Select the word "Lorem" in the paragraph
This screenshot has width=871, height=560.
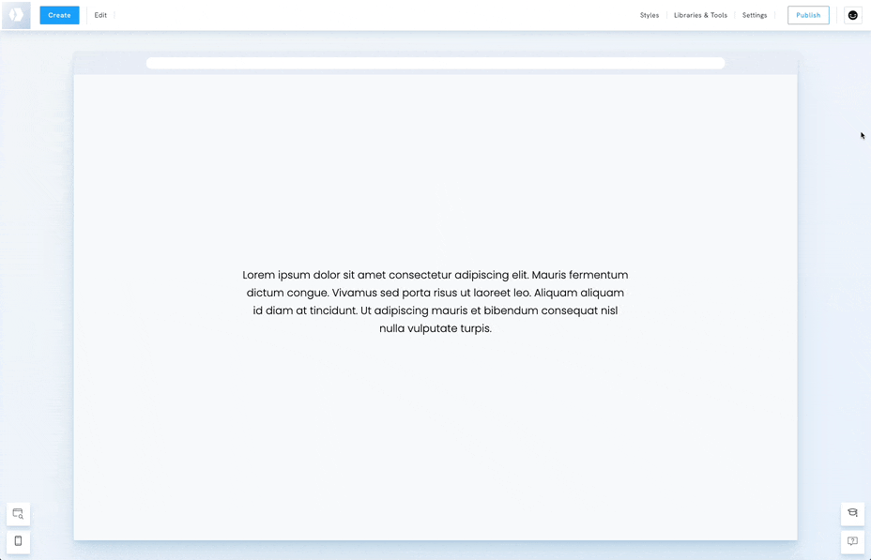pos(259,275)
